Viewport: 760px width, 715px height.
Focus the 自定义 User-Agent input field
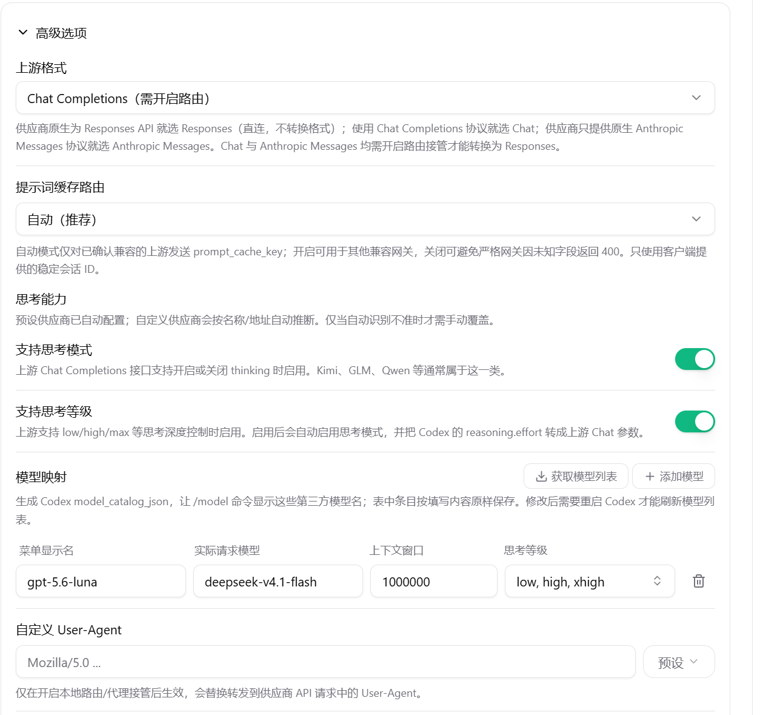coord(325,662)
